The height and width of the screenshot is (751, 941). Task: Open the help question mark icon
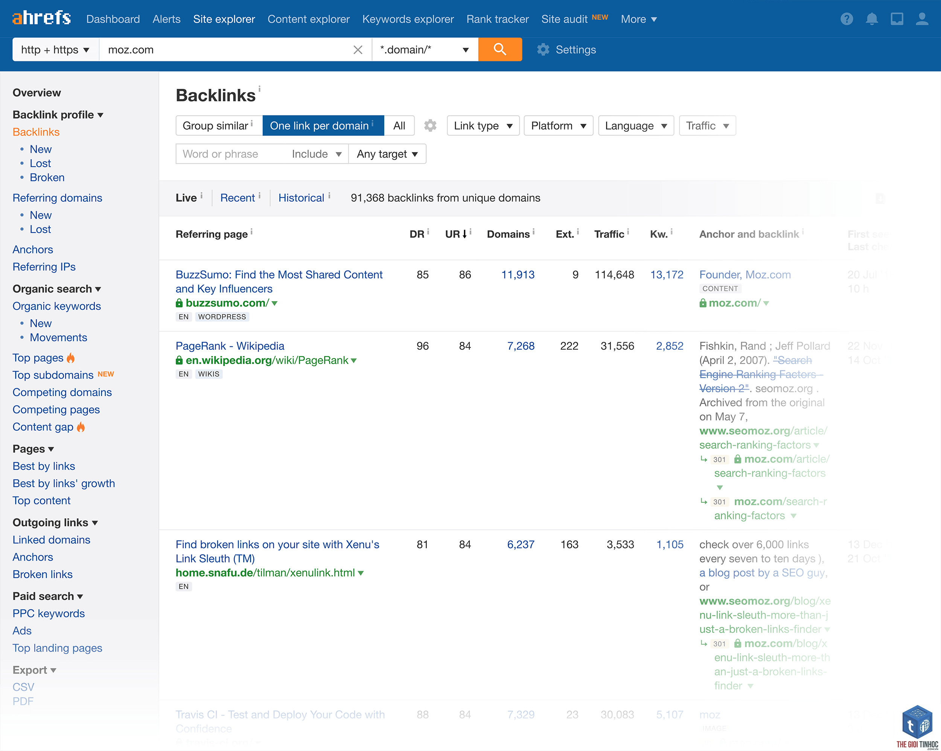point(846,19)
